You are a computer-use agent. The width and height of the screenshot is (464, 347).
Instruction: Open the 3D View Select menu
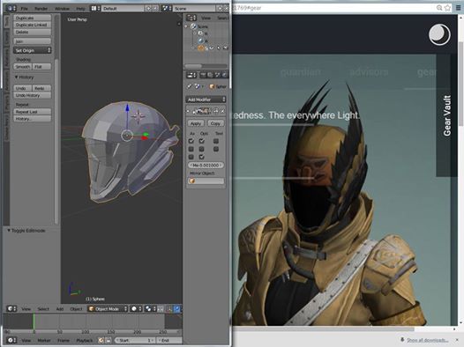(x=43, y=309)
